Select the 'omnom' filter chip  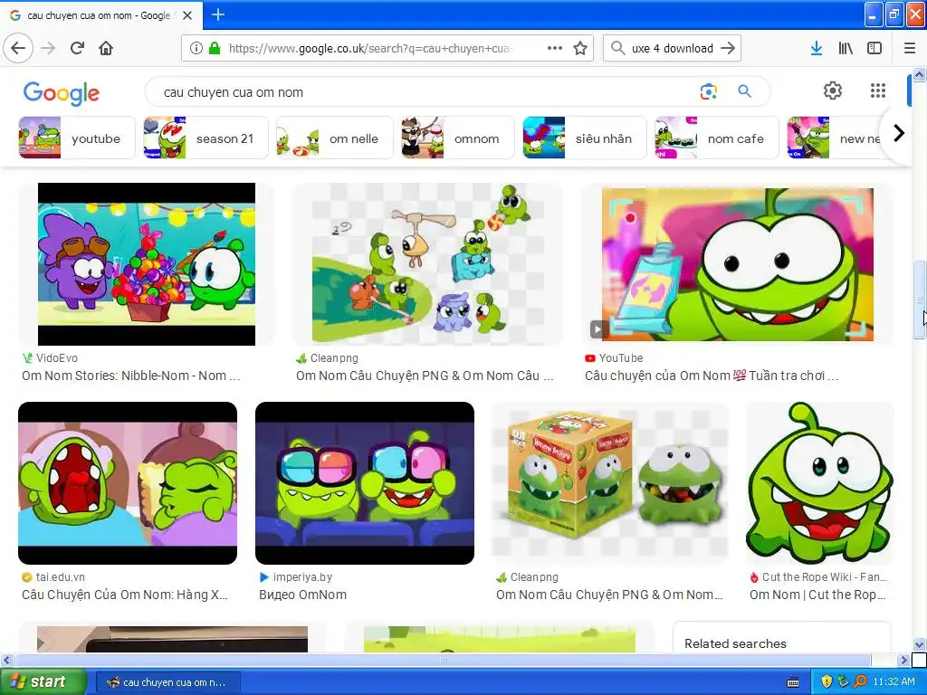457,138
